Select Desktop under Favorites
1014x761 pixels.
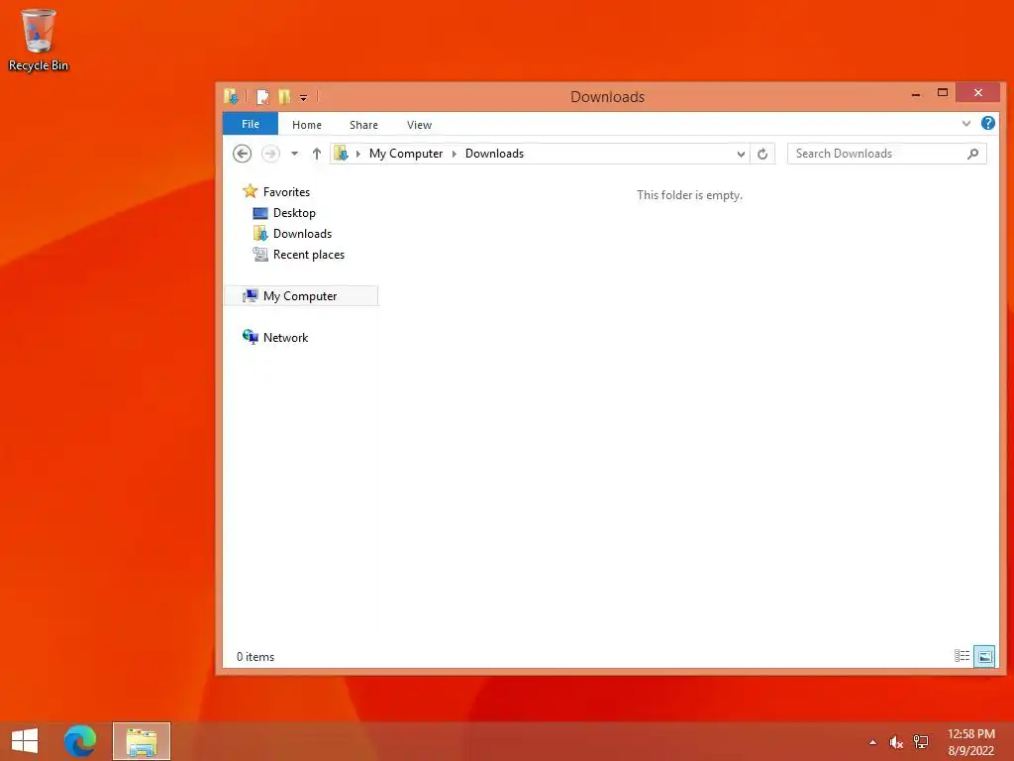coord(294,213)
